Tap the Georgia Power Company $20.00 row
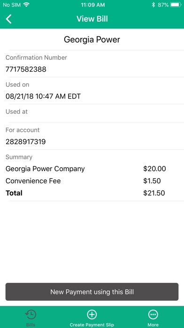 (x=92, y=169)
